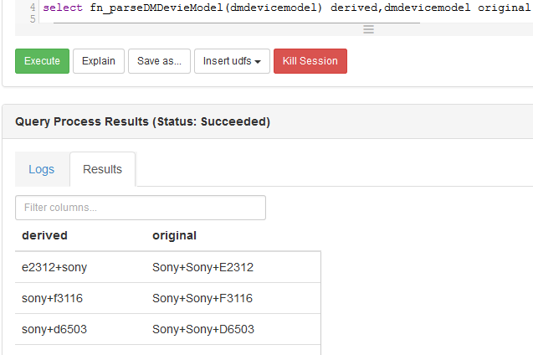
Task: Select the Sony+Sony+D6503 cell
Action: pyautogui.click(x=203, y=329)
